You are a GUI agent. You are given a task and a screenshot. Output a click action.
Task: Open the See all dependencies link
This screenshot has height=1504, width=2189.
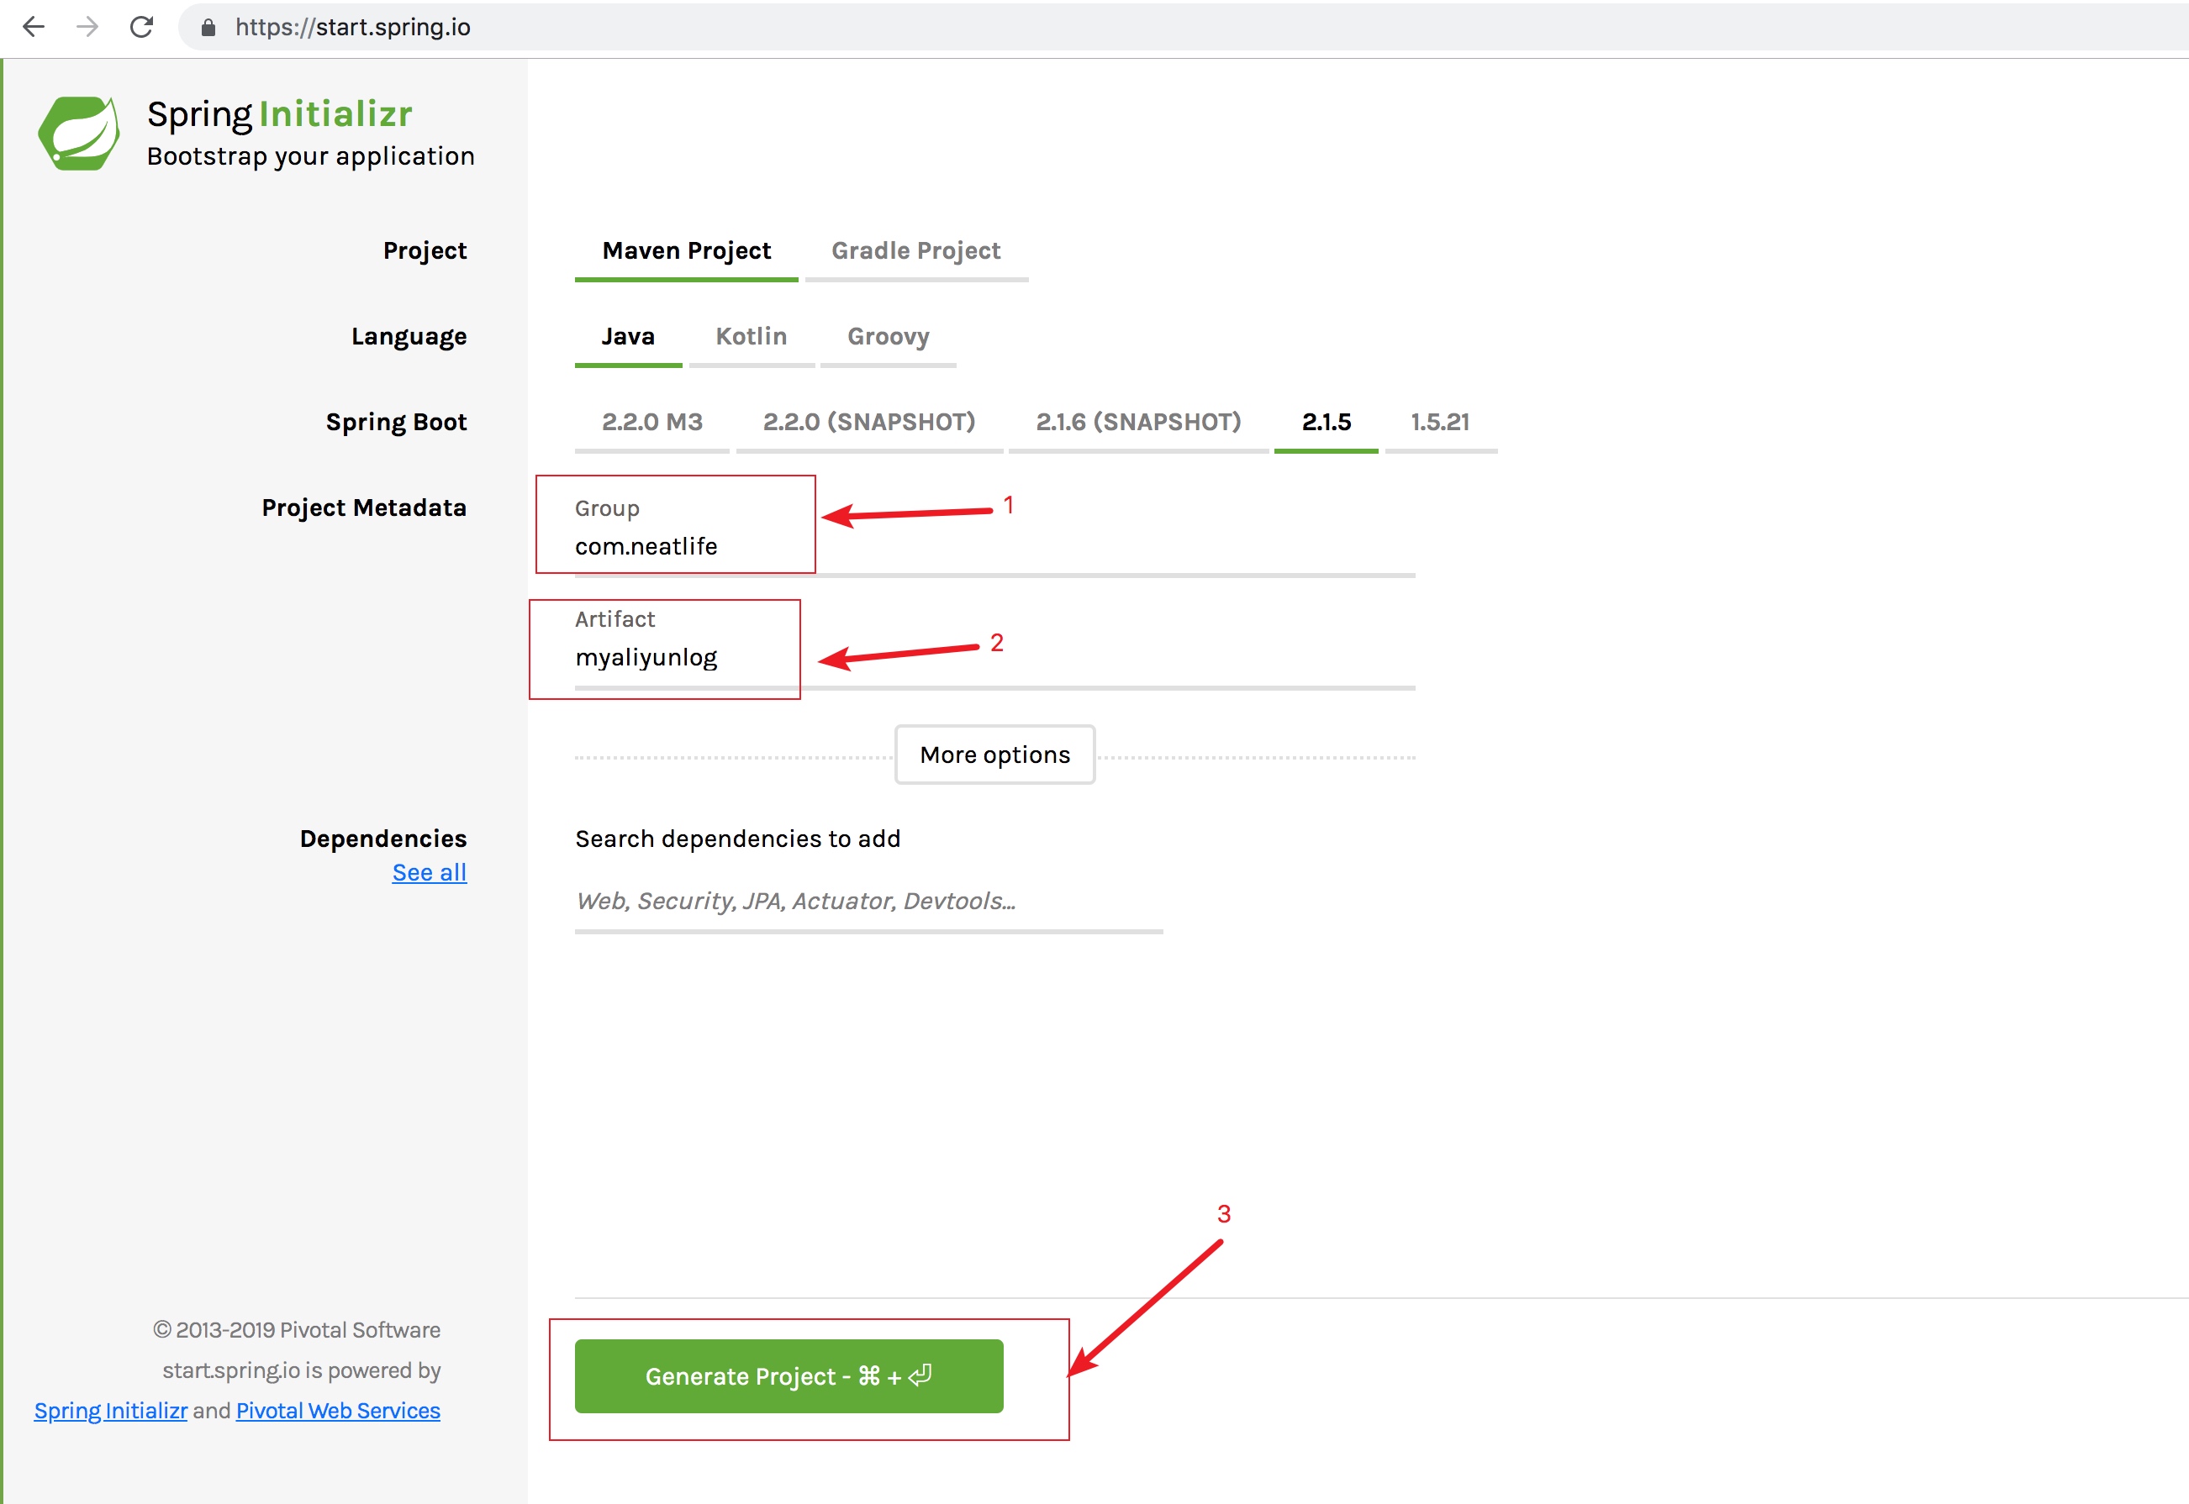(430, 874)
